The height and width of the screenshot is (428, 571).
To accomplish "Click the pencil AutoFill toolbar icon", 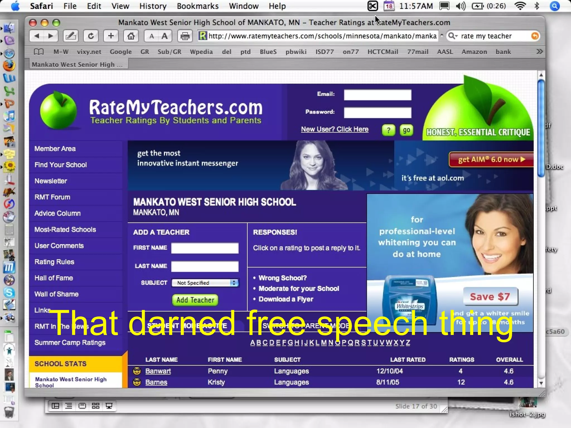I will click(71, 36).
